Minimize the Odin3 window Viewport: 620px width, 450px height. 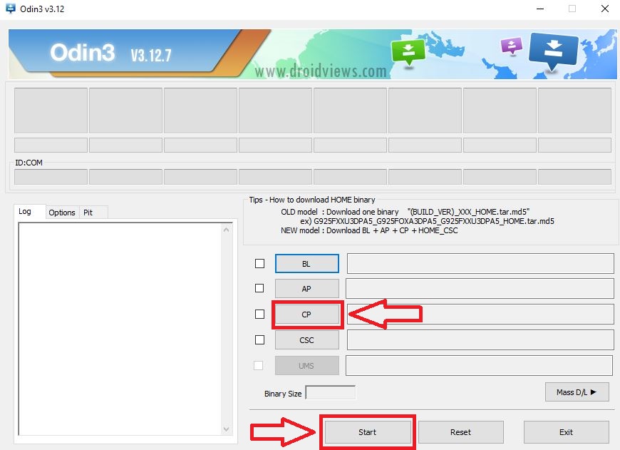tap(540, 9)
